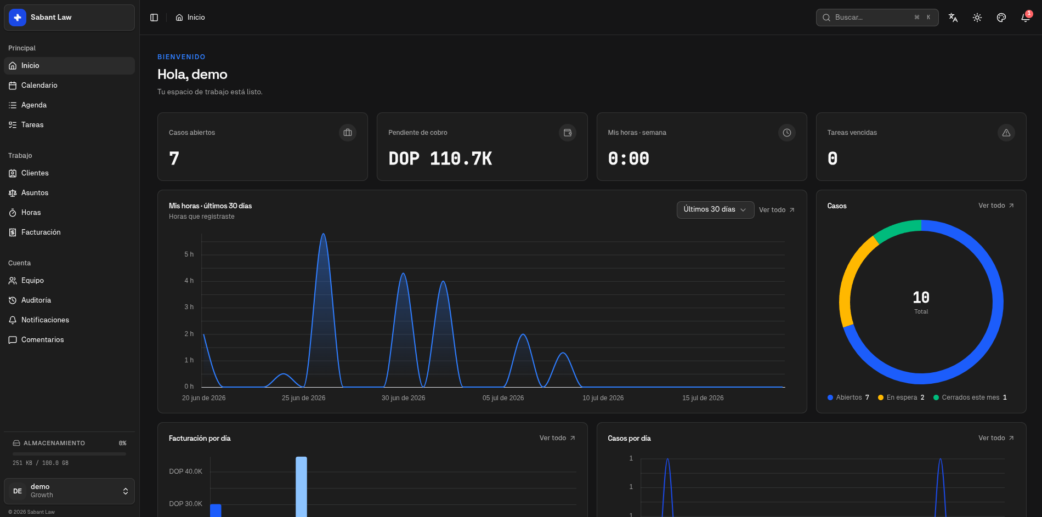The width and height of the screenshot is (1042, 517).
Task: Click the Inicio breadcrumb link
Action: point(190,18)
